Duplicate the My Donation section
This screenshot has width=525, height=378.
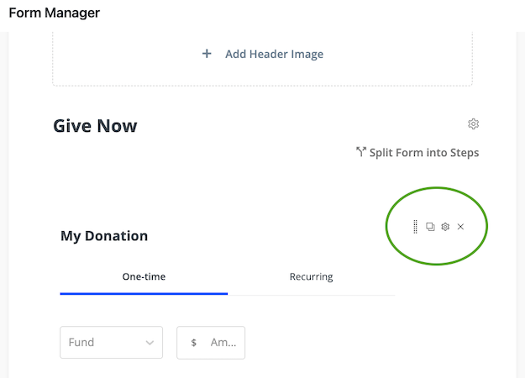click(x=430, y=227)
